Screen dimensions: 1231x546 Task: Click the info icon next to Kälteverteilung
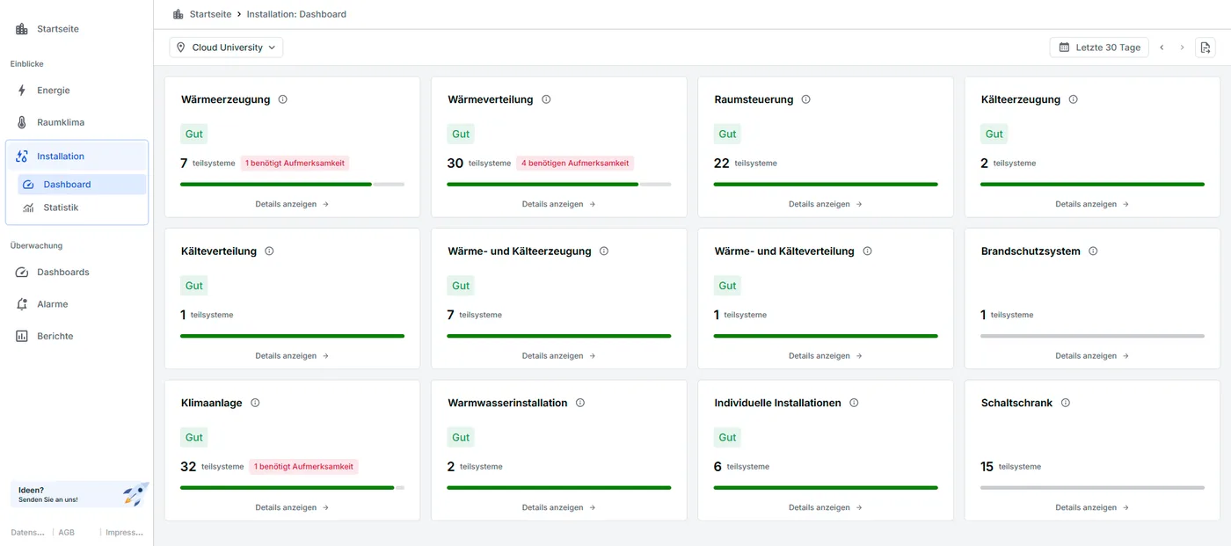[269, 251]
